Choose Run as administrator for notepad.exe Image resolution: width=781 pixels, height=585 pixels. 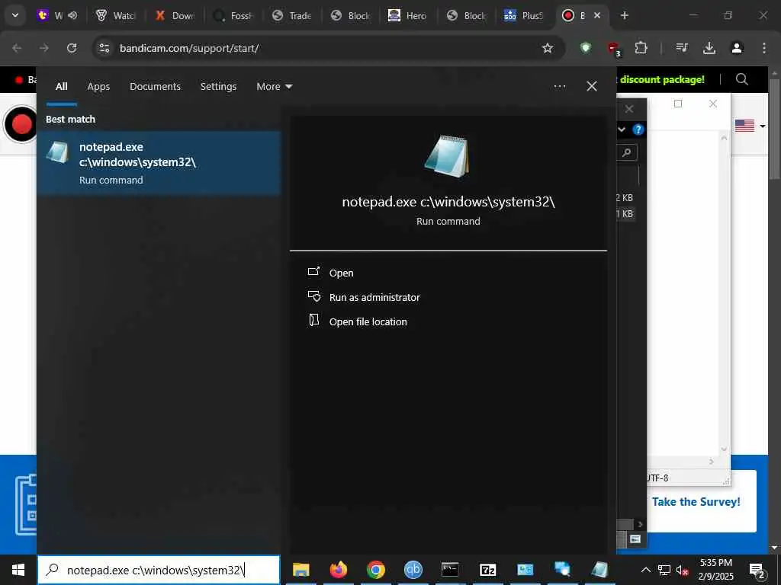point(374,297)
